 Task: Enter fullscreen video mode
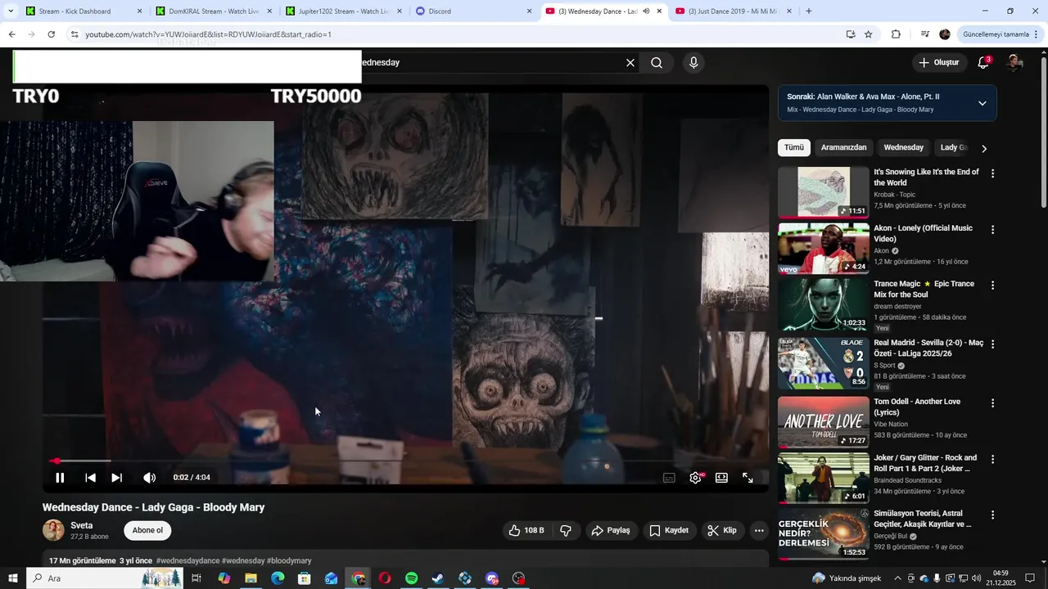coord(748,478)
